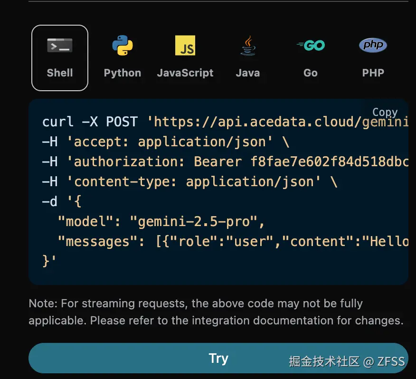The image size is (416, 379).
Task: Switch to the Shell tab label
Action: coord(60,73)
